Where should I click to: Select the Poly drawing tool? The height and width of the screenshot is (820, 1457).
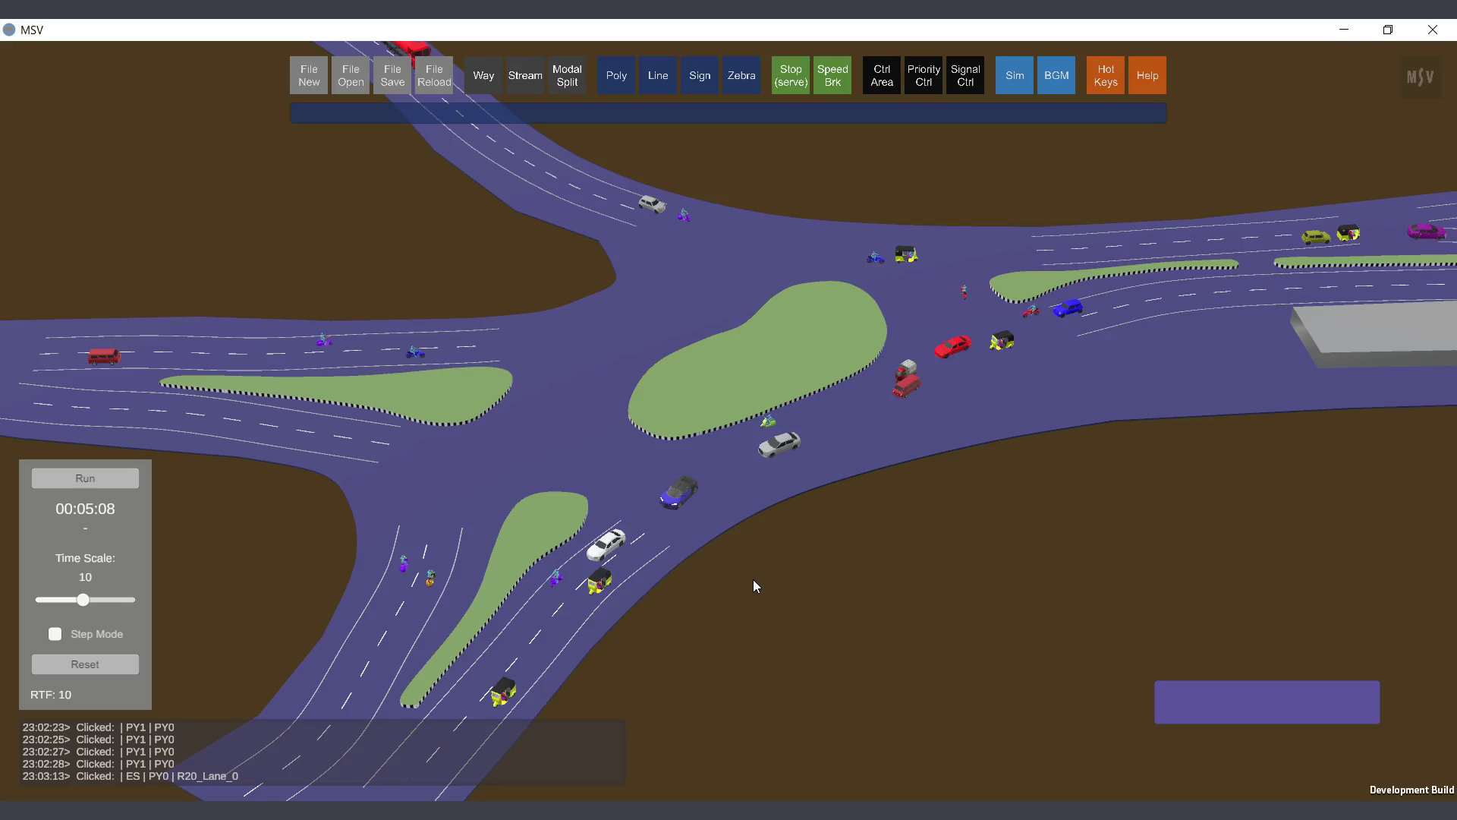(616, 75)
